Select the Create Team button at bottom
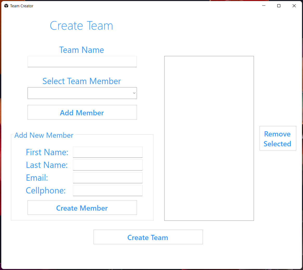The width and height of the screenshot is (303, 270). [148, 237]
